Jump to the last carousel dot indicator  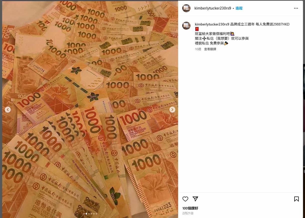click(x=96, y=214)
